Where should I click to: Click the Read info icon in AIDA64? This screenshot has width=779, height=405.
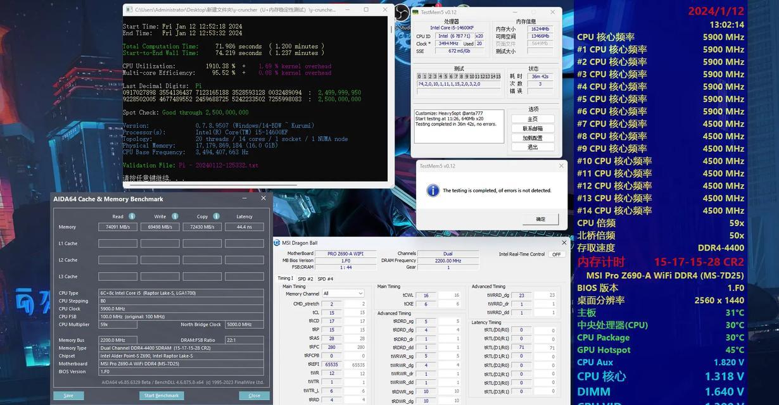point(132,216)
